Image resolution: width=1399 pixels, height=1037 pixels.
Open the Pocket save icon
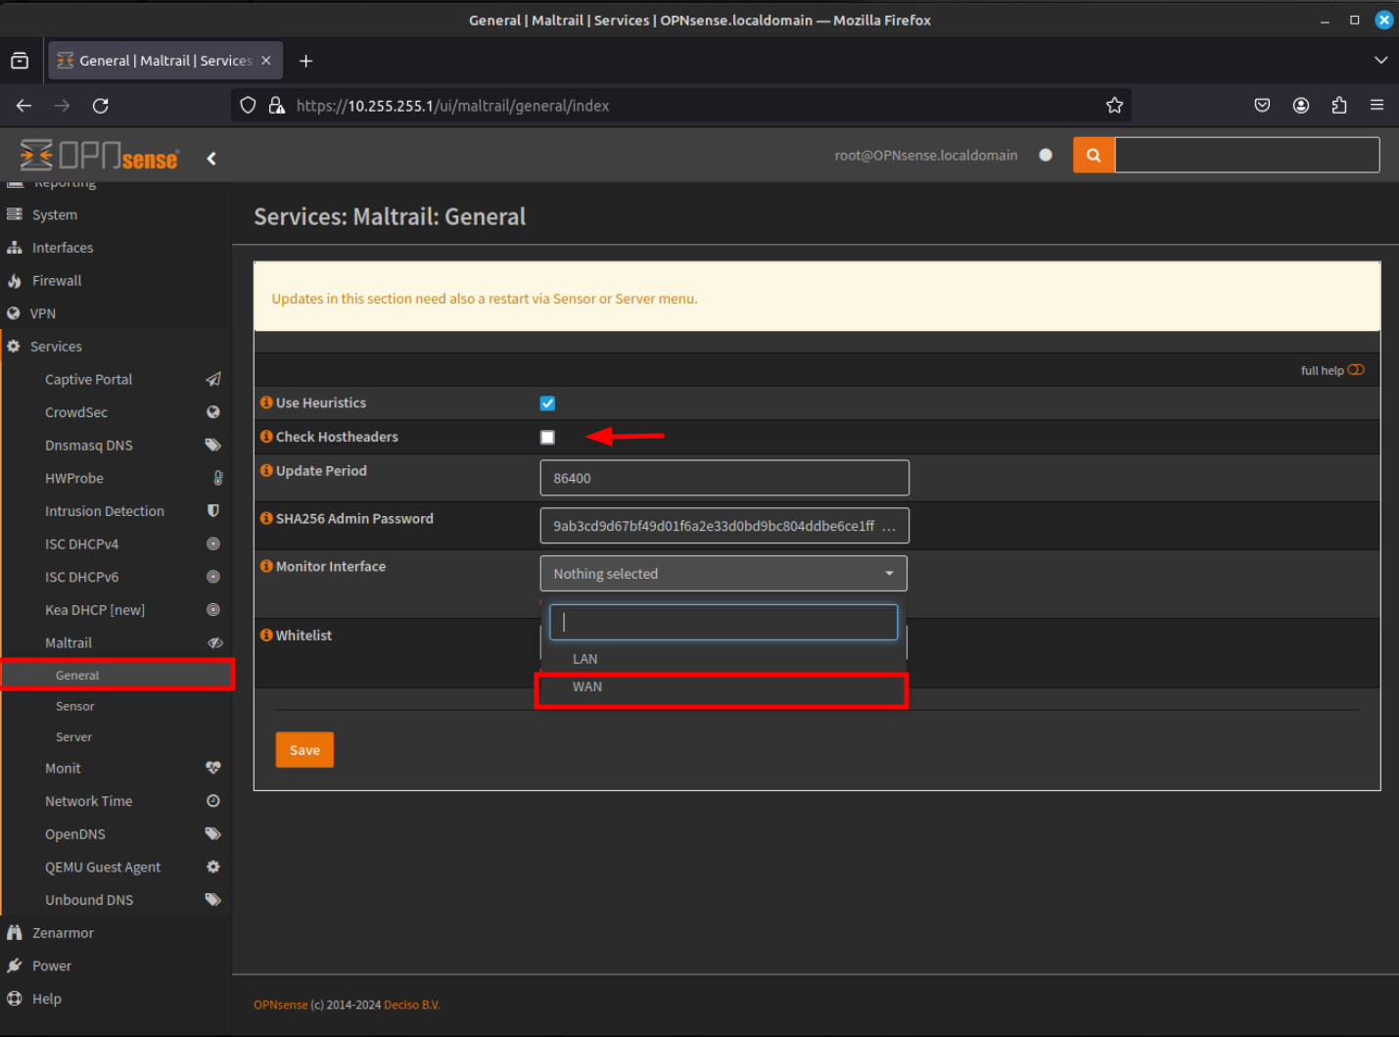[1262, 106]
